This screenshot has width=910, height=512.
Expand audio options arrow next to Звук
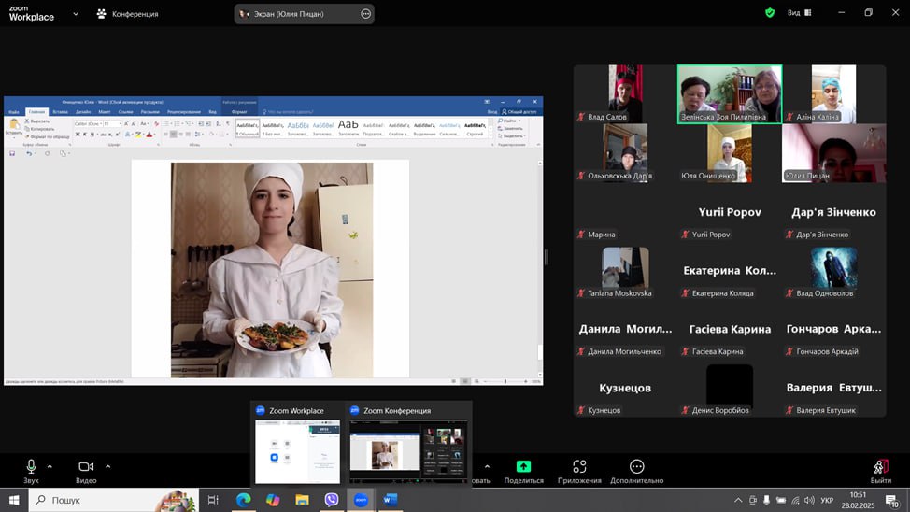tap(50, 466)
